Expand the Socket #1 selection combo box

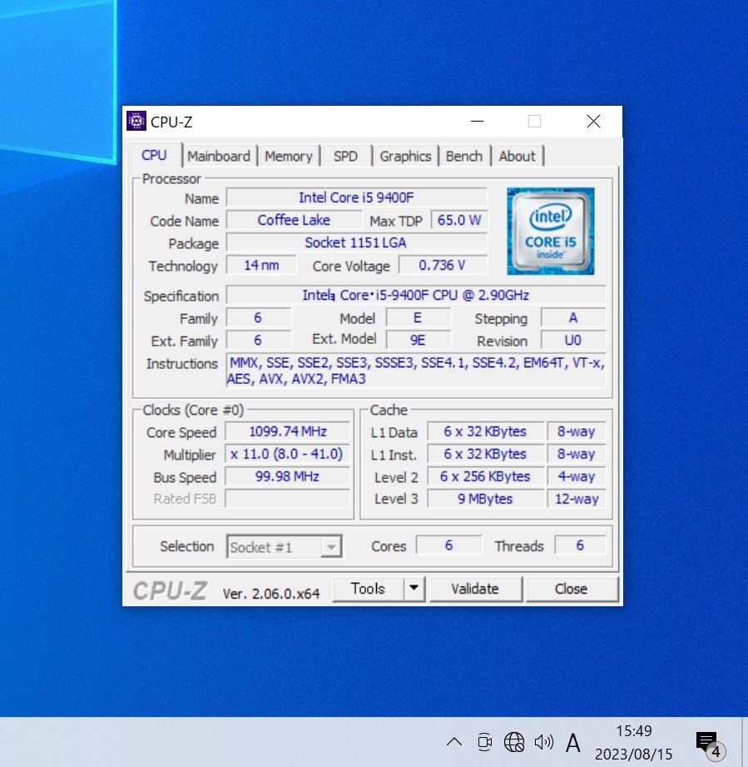[284, 546]
